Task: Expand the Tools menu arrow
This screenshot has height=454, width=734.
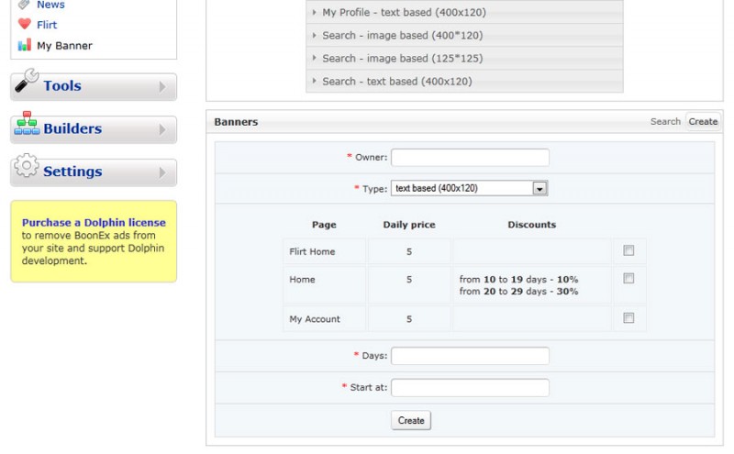Action: click(162, 86)
